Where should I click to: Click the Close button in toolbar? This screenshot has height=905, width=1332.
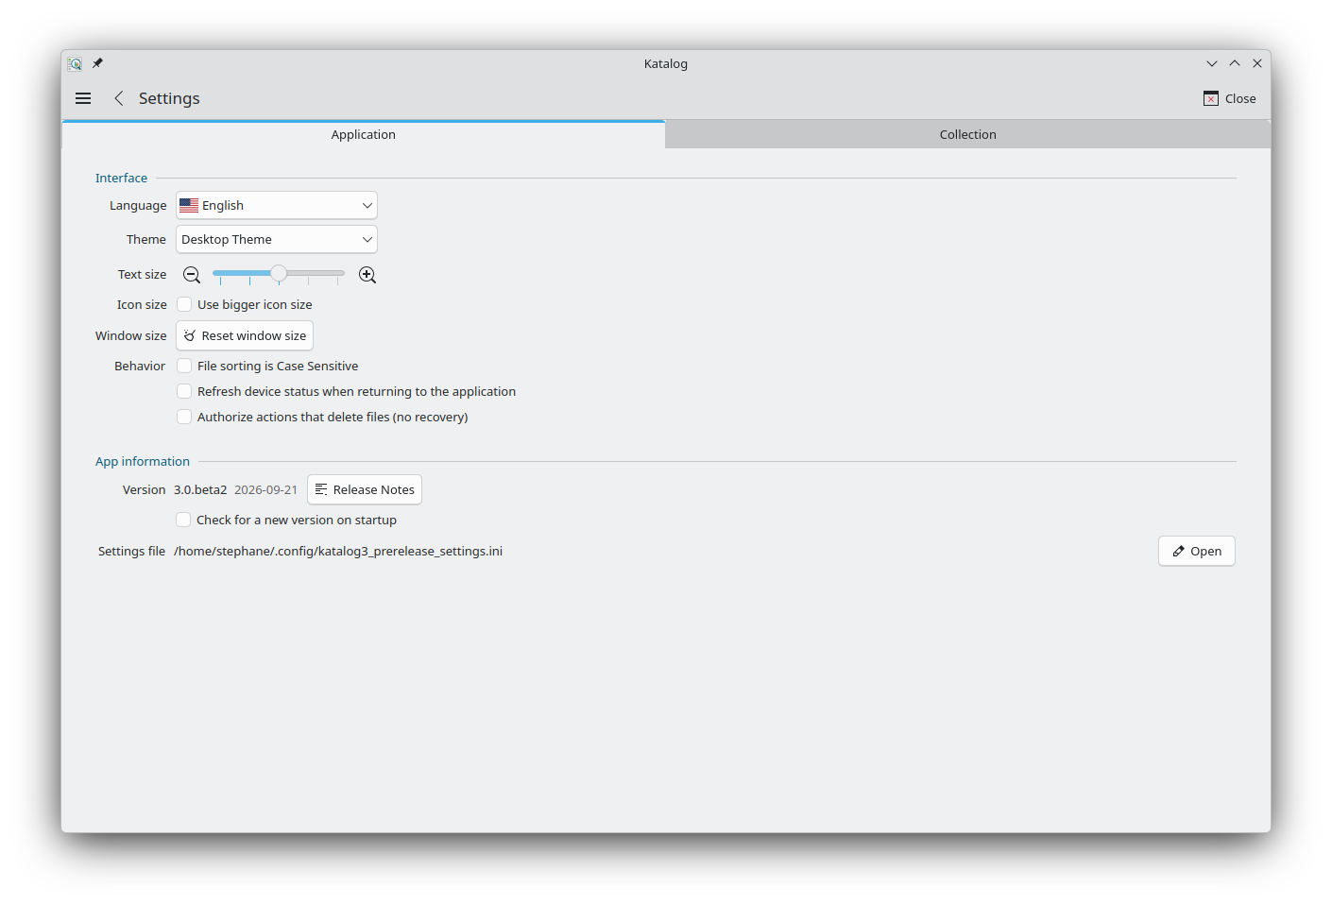click(x=1229, y=98)
